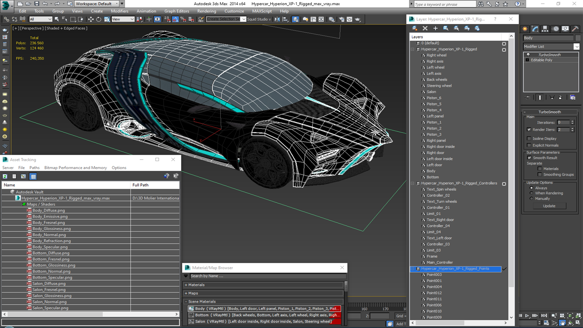Open the Create Selection Set dropdown
Image resolution: width=583 pixels, height=328 pixels.
(244, 19)
